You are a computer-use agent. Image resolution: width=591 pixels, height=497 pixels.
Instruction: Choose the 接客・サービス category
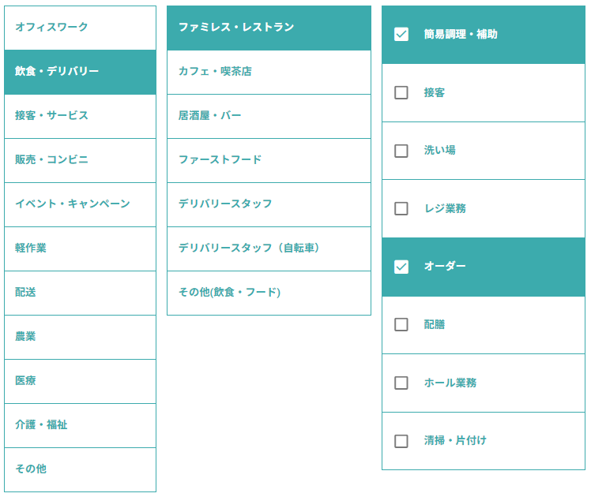(80, 116)
